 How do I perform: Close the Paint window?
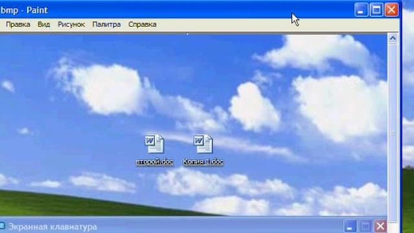click(391, 10)
